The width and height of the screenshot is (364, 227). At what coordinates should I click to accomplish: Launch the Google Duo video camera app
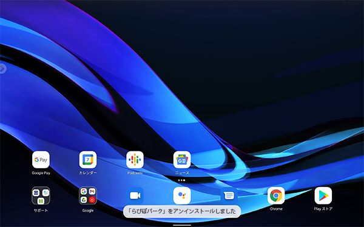pos(135,196)
